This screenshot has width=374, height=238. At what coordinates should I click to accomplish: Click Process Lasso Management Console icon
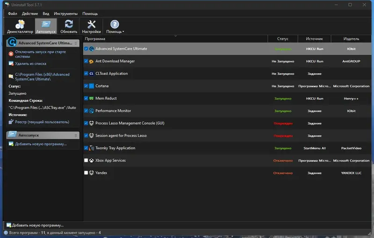click(x=91, y=123)
